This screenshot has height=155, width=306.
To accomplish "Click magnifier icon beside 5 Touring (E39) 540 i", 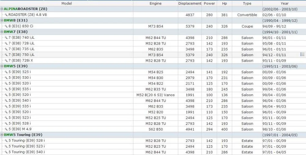I will tap(6, 152).
